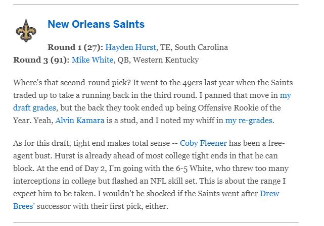Click the phrase 'Offensive Rookie of the'

[x=239, y=107]
